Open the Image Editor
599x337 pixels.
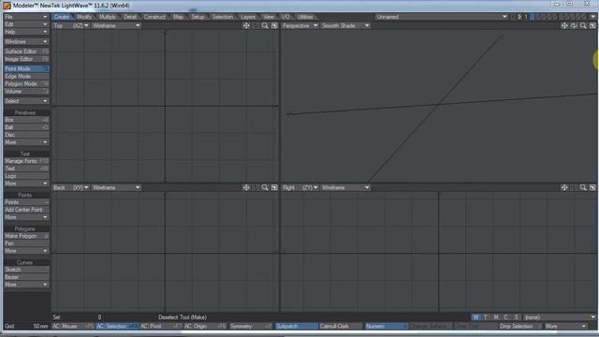(x=26, y=59)
